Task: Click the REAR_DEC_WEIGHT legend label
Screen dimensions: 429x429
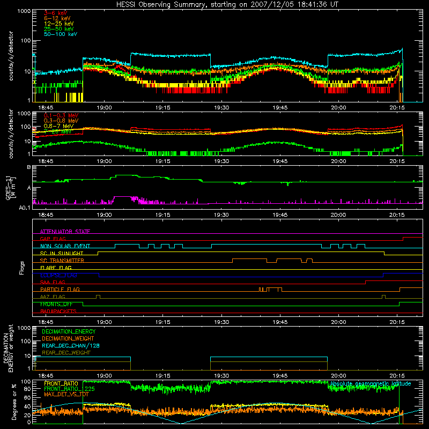Action: pyautogui.click(x=66, y=353)
